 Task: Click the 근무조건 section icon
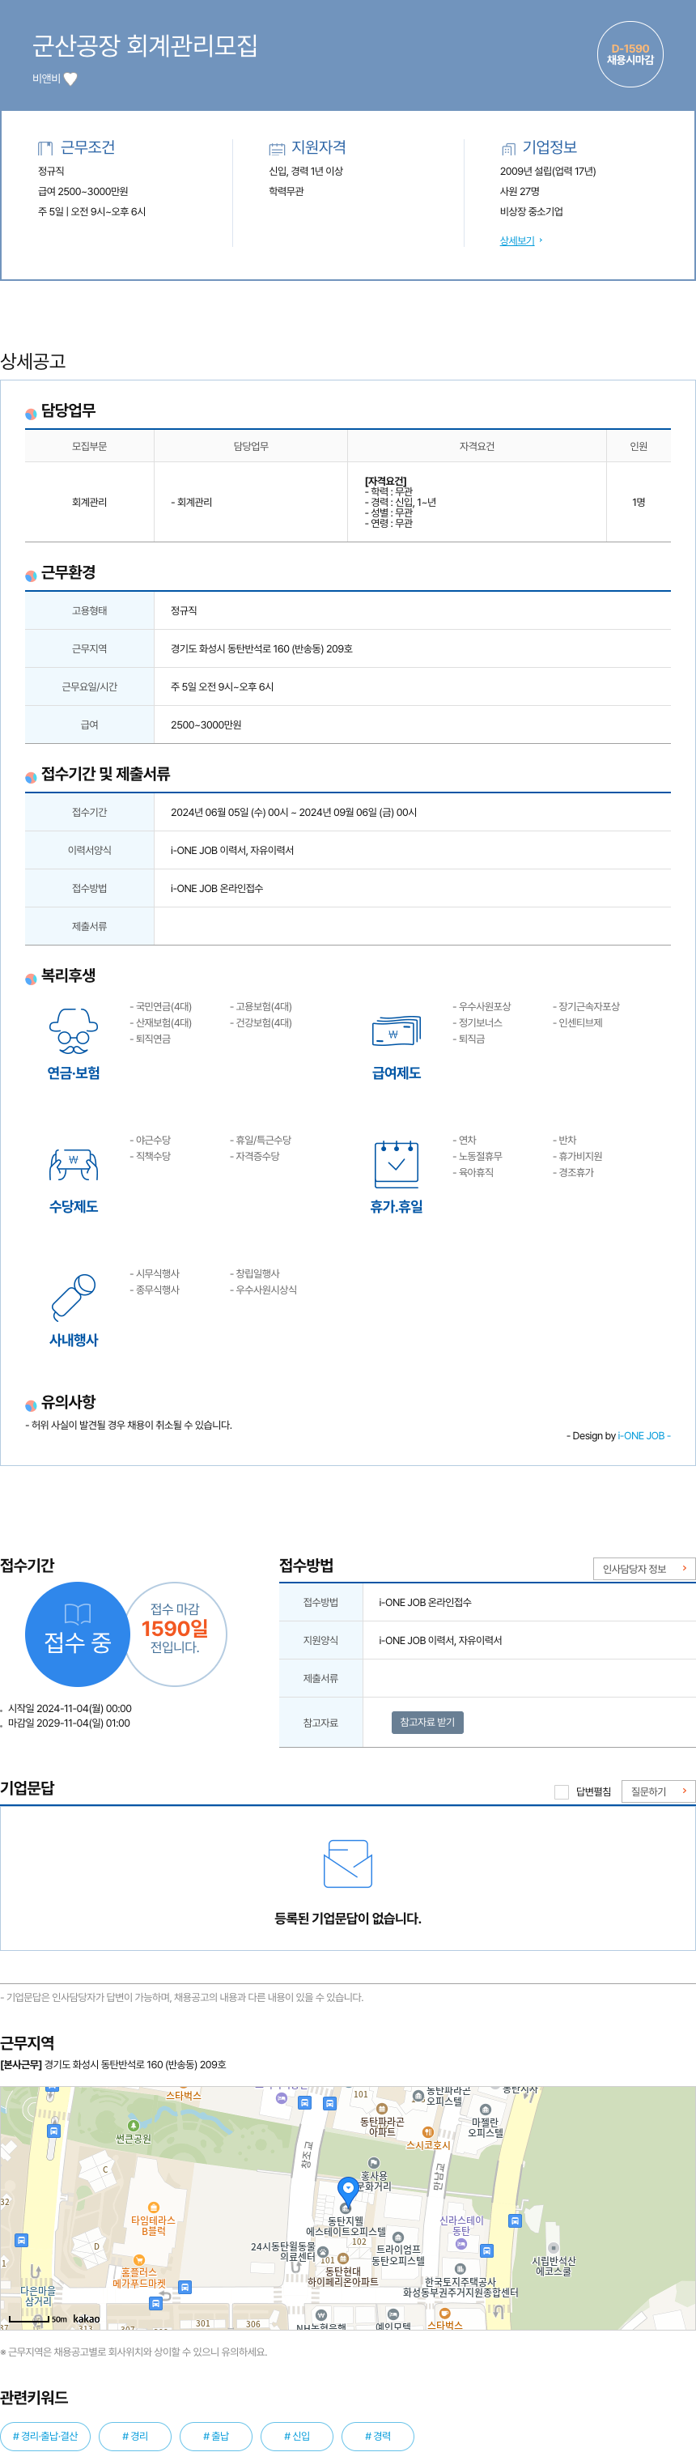45,147
